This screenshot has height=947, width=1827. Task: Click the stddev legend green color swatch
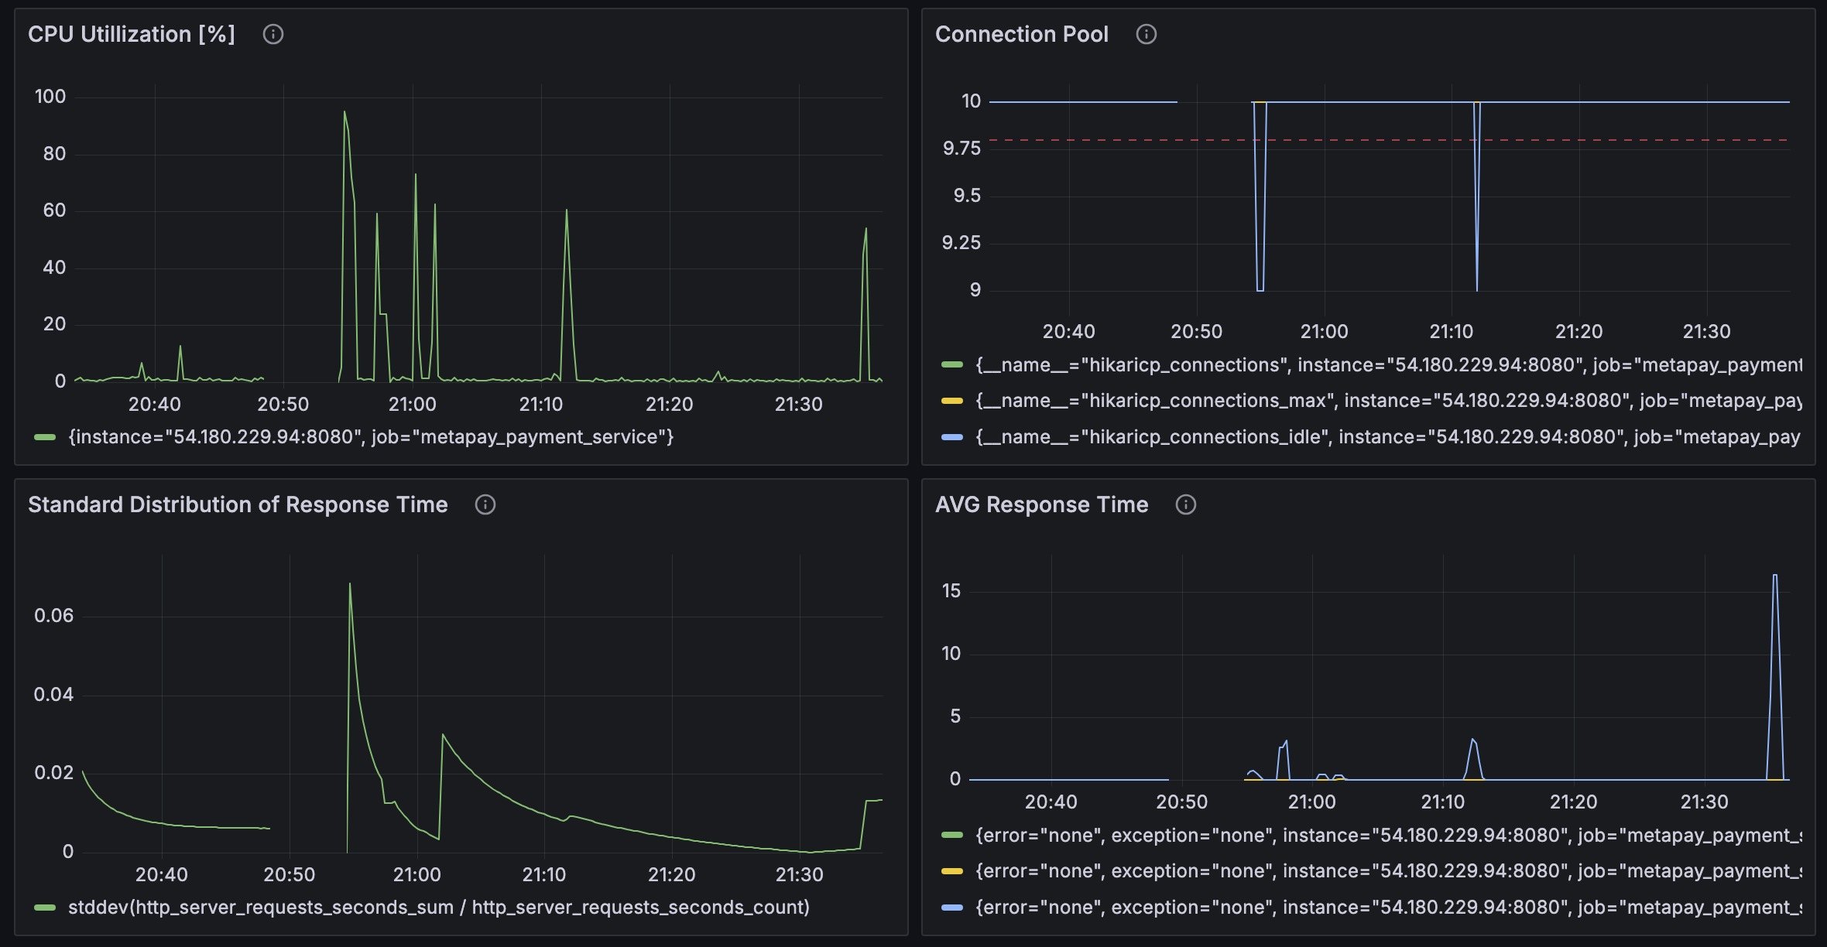click(x=45, y=908)
